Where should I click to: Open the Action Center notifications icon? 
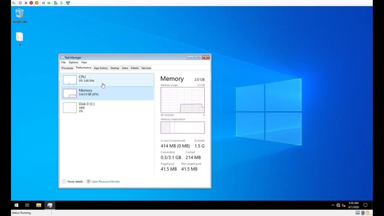365,205
